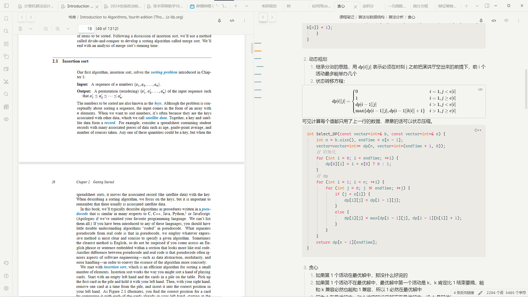Image resolution: width=528 pixels, height=297 pixels.
Task: Click the PDF pane vertical scrollbar
Action: (251, 48)
